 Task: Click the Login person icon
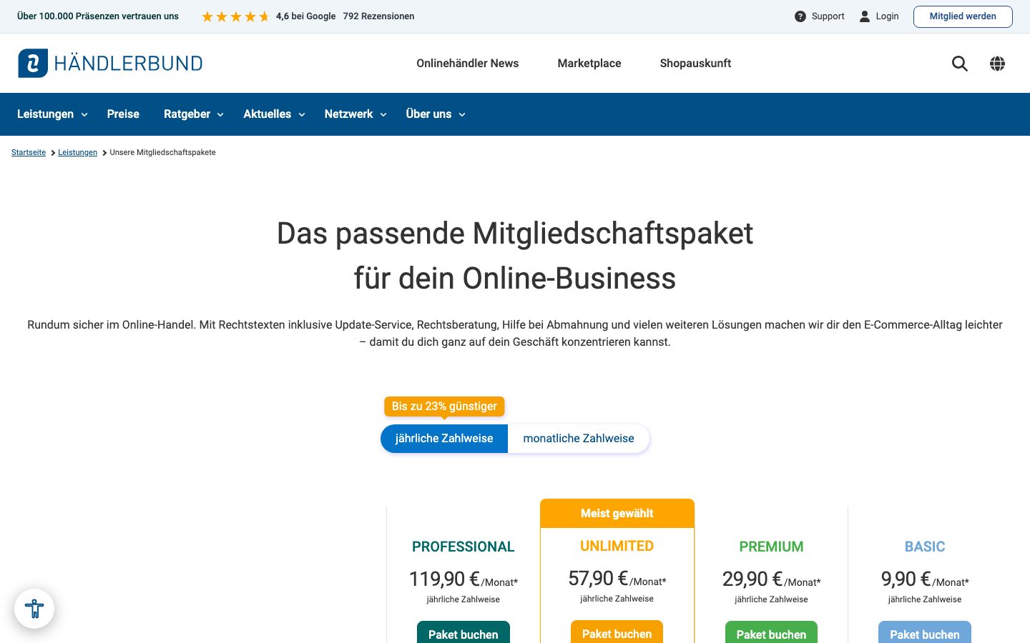pyautogui.click(x=865, y=16)
